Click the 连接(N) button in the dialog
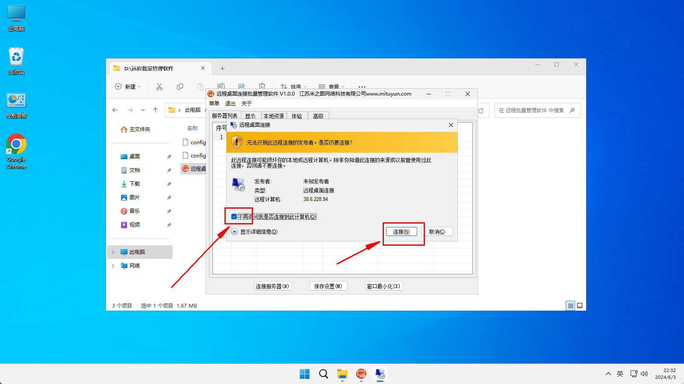 pyautogui.click(x=401, y=232)
